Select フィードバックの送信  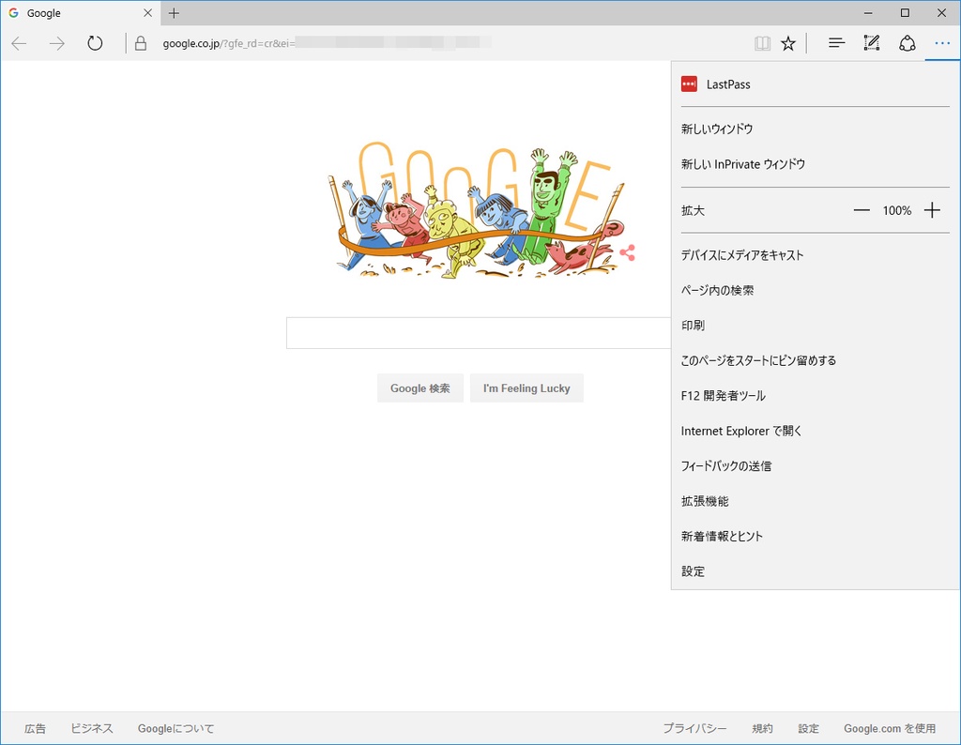coord(816,465)
